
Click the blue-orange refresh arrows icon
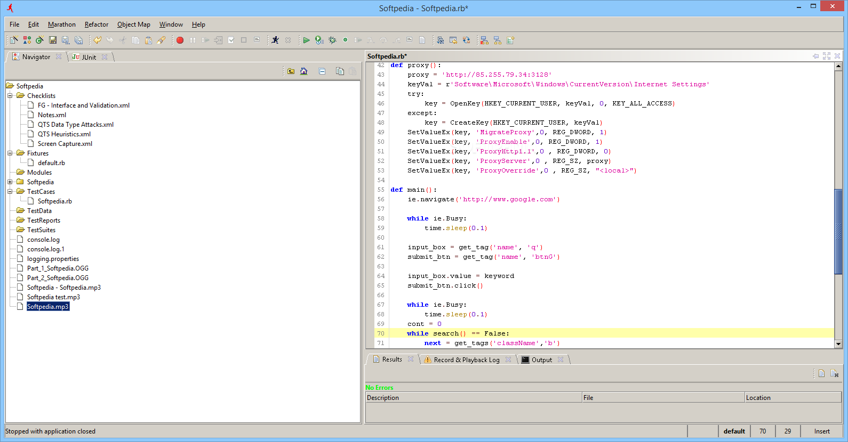(x=466, y=40)
